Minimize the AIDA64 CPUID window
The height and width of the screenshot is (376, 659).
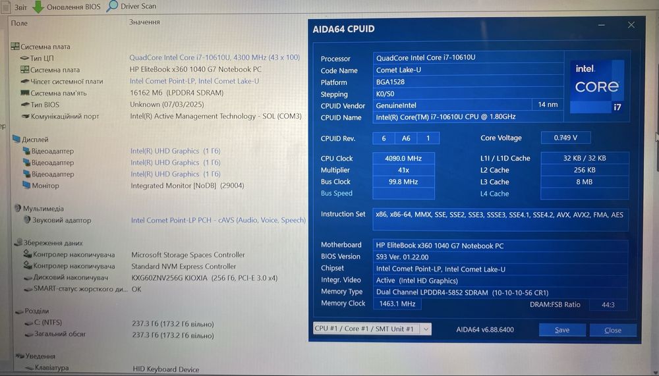pyautogui.click(x=602, y=25)
